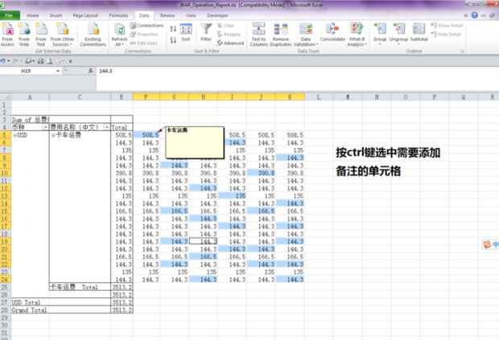This screenshot has height=340, width=499.
Task: Click the Subtotal icon
Action: point(419,30)
